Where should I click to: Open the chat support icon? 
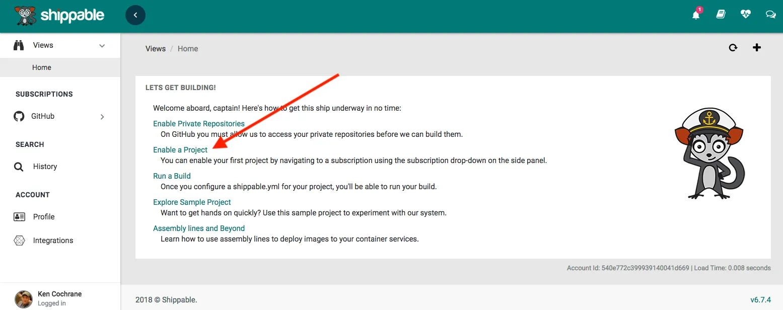[x=770, y=15]
